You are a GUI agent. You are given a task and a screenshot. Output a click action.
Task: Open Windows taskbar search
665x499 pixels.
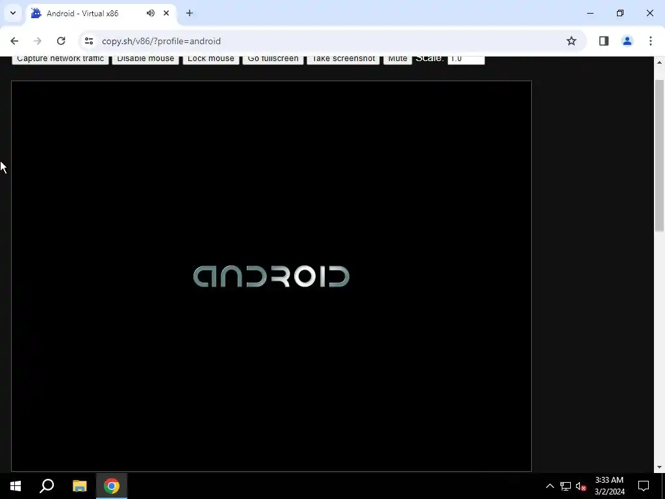pyautogui.click(x=47, y=486)
